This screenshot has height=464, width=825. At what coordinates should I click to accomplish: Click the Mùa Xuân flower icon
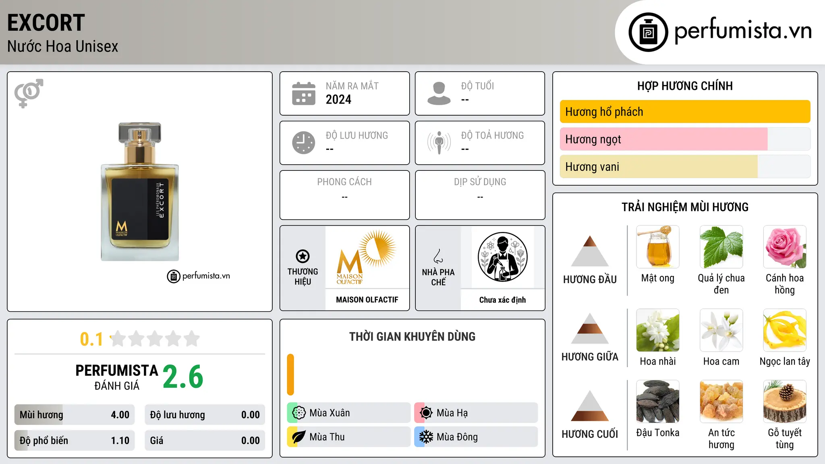(x=299, y=413)
